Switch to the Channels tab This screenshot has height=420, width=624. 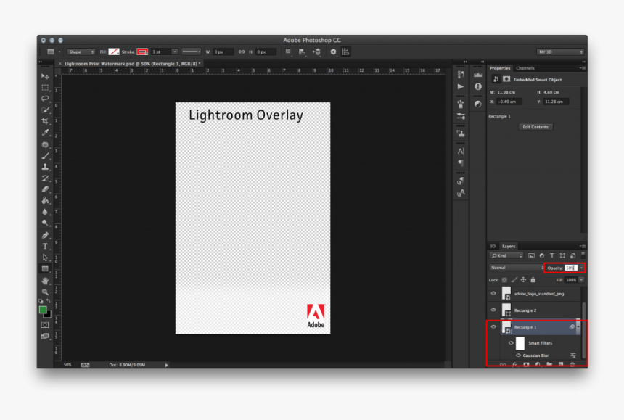click(525, 68)
